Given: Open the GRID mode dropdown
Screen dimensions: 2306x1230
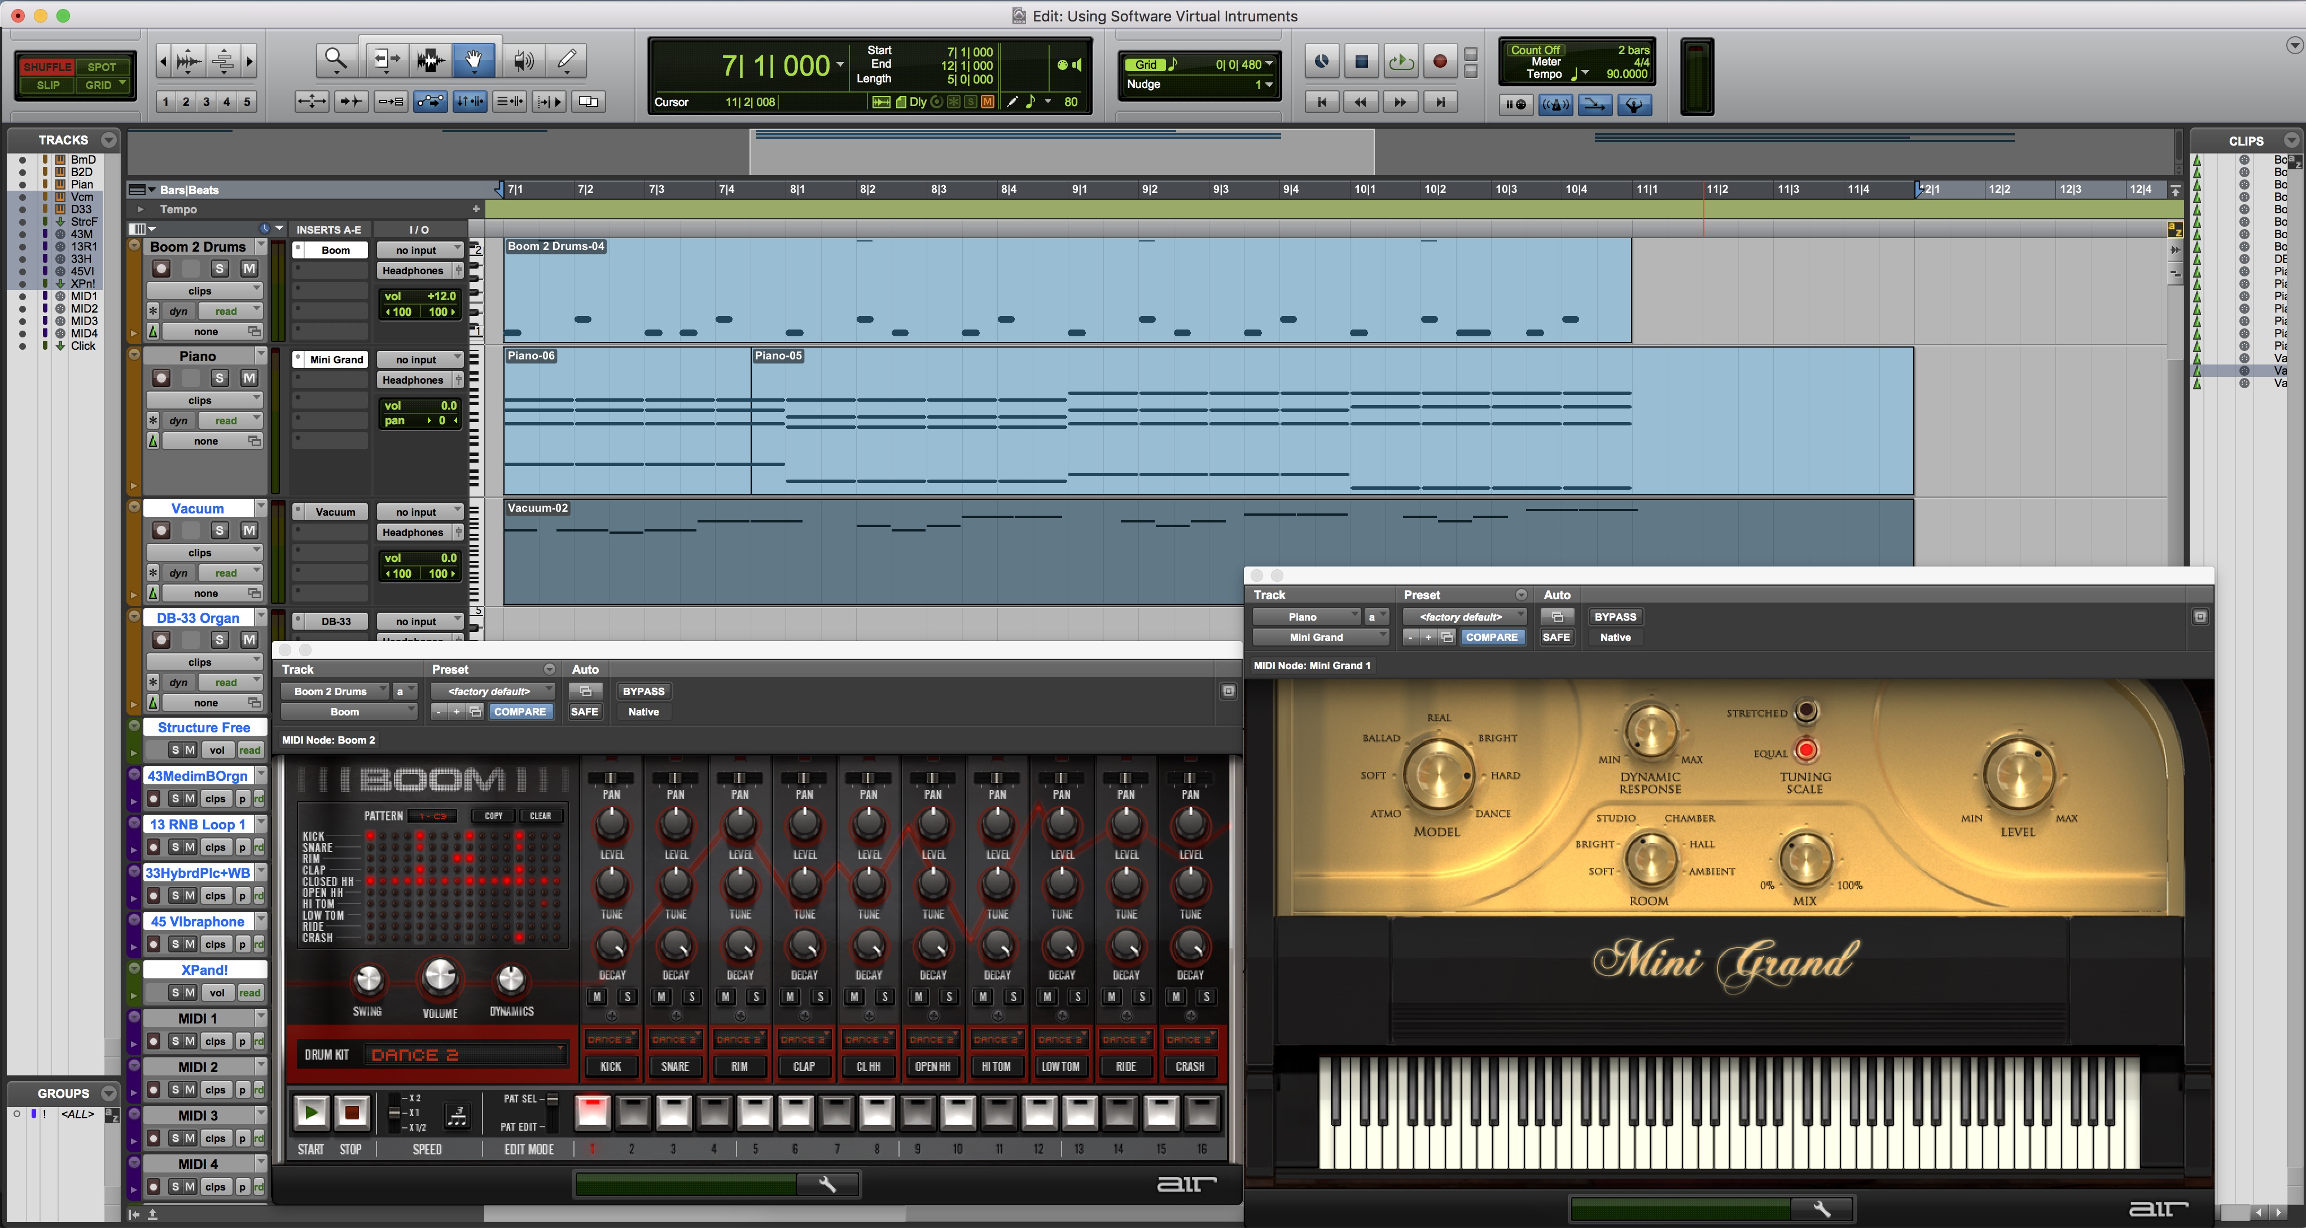Looking at the screenshot, I should coord(104,85).
